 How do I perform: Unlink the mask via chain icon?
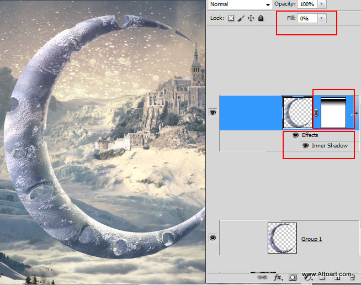coord(316,113)
